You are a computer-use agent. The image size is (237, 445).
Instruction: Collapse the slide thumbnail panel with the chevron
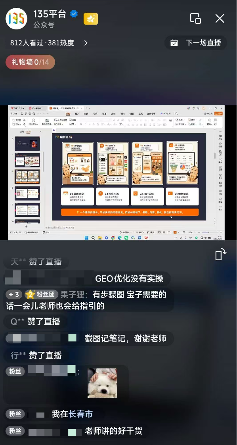pyautogui.click(x=40, y=131)
